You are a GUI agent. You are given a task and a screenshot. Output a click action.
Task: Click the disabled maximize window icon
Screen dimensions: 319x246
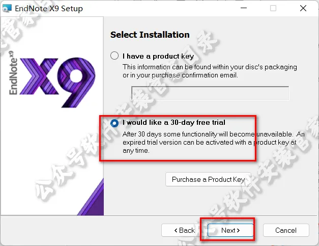point(273,8)
